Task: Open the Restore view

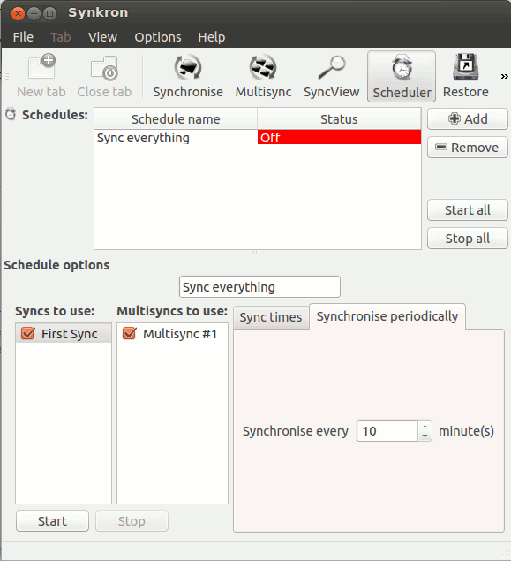Action: tap(466, 76)
